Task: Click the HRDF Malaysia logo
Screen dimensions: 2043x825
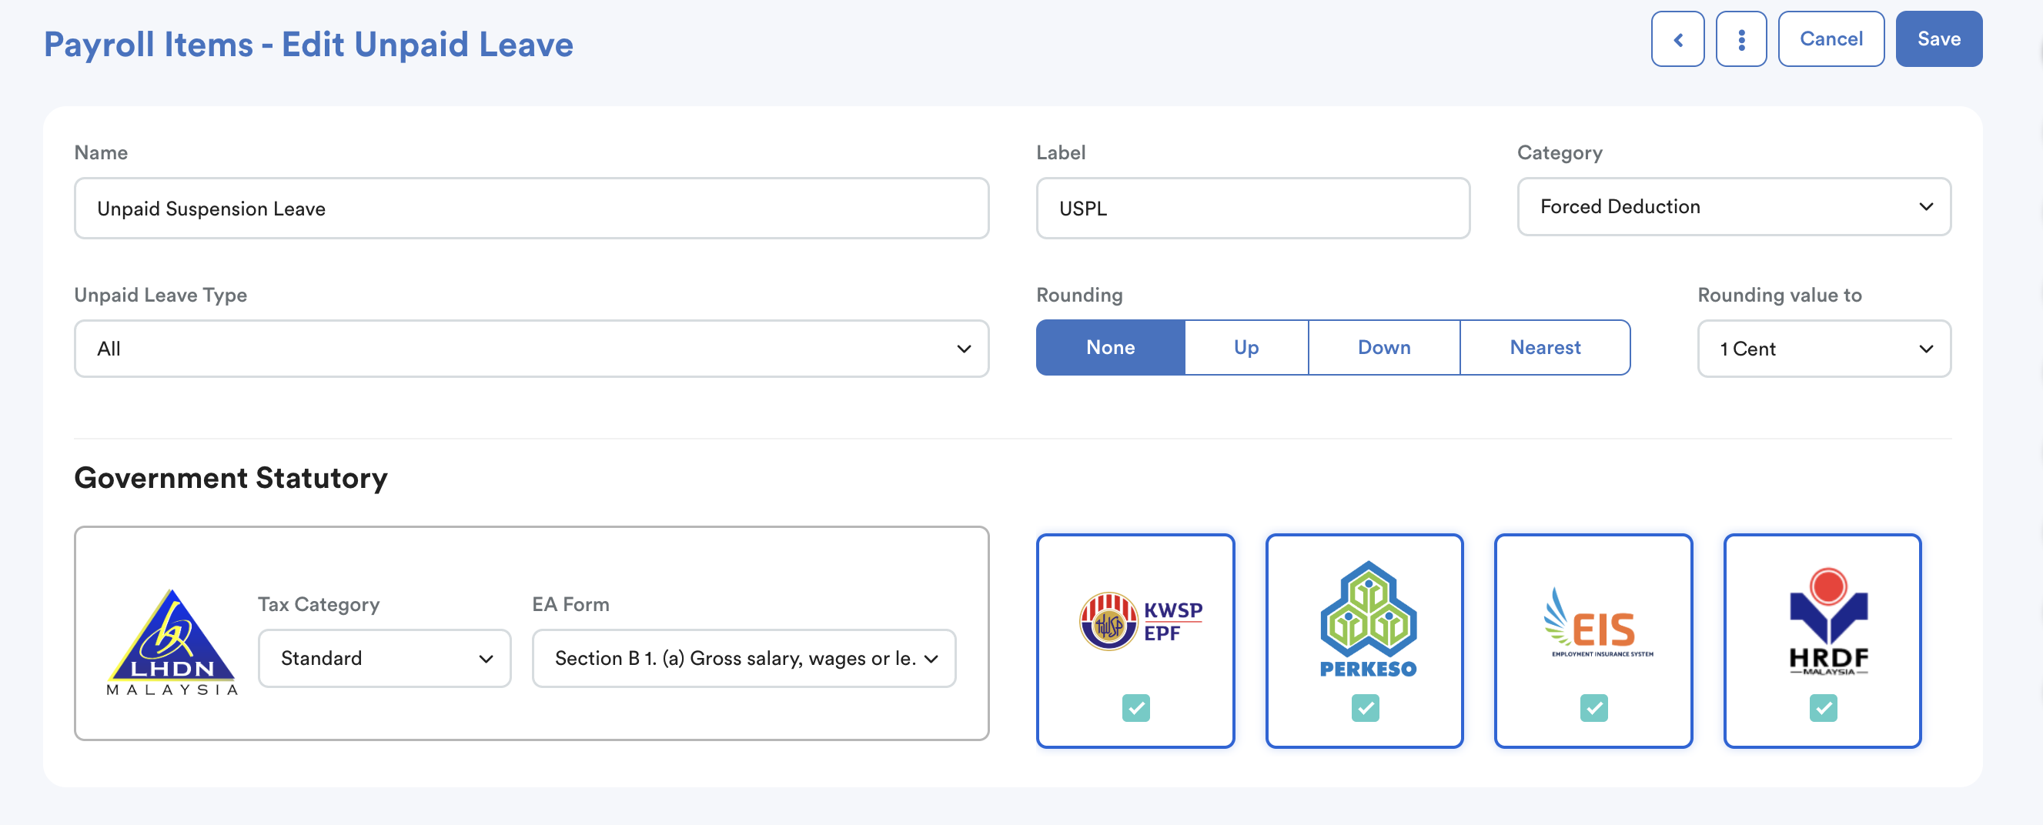Action: pos(1828,622)
